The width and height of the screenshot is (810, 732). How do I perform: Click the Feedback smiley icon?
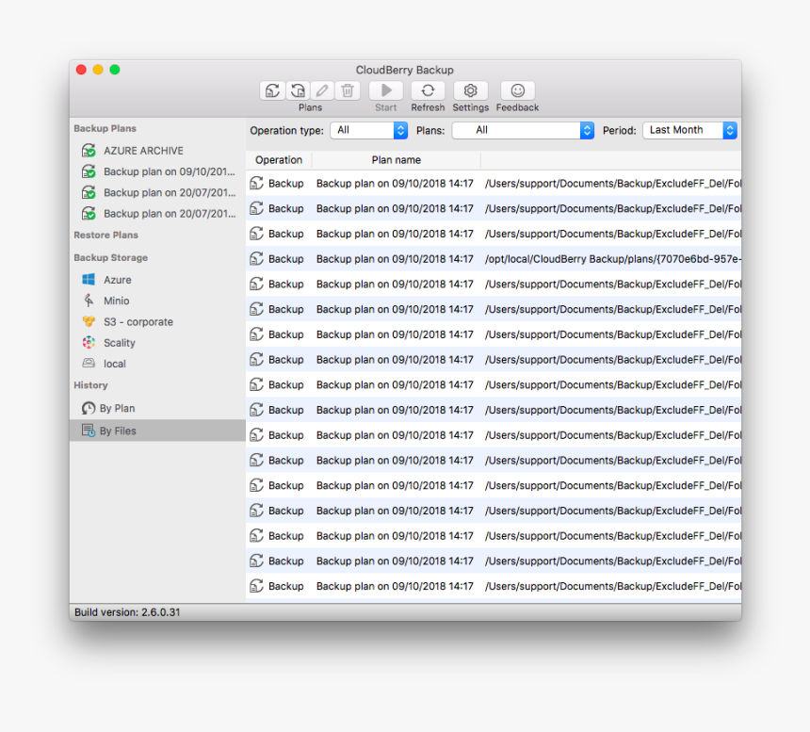tap(517, 90)
